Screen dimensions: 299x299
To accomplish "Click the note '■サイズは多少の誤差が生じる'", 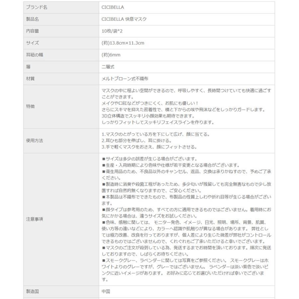I will [150, 159].
